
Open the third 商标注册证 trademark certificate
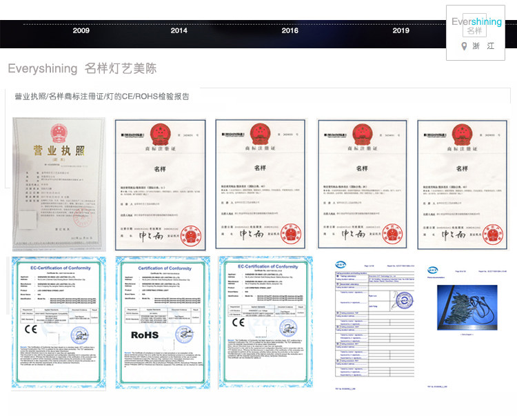pyautogui.click(x=362, y=184)
